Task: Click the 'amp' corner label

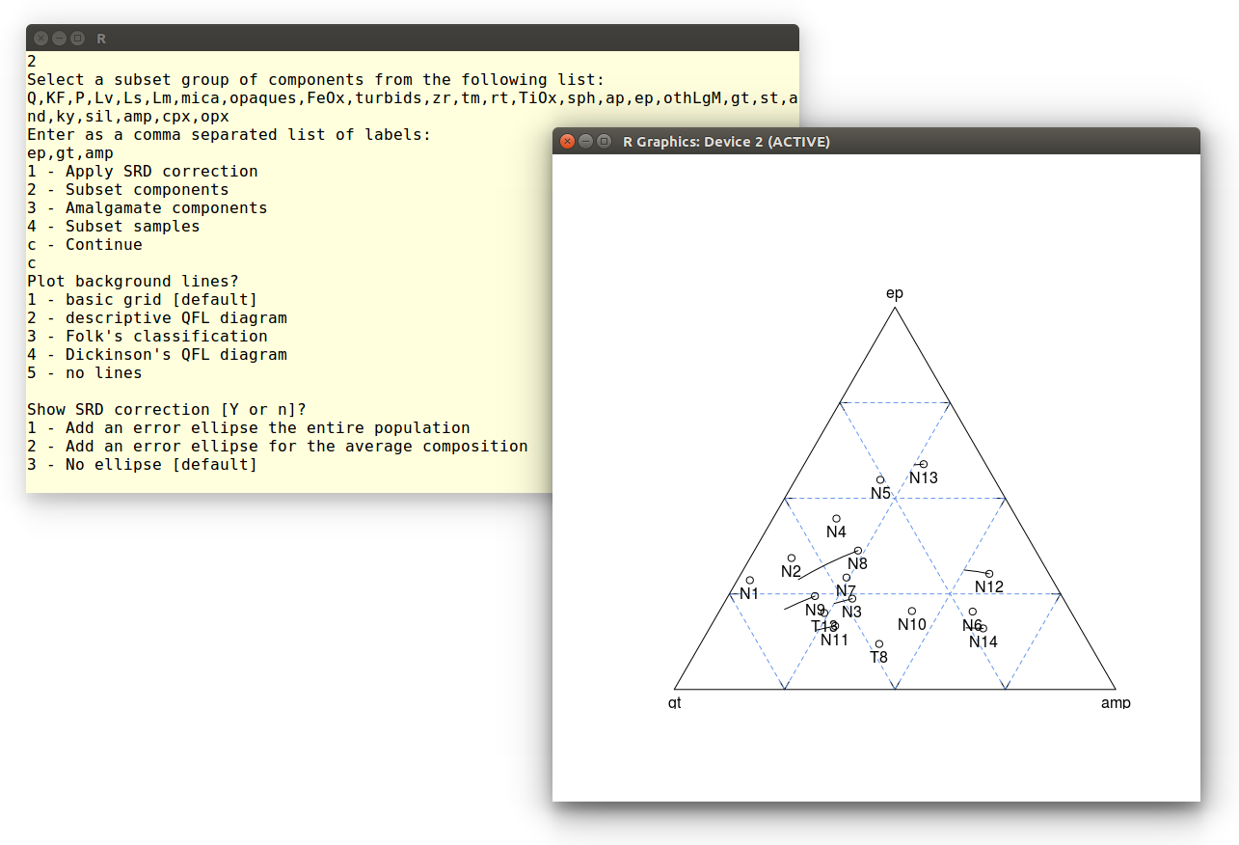Action: click(x=1115, y=703)
